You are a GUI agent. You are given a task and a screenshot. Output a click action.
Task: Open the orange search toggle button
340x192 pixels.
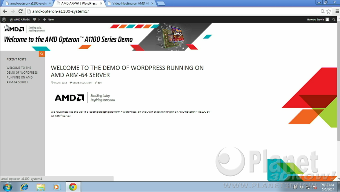click(42, 54)
